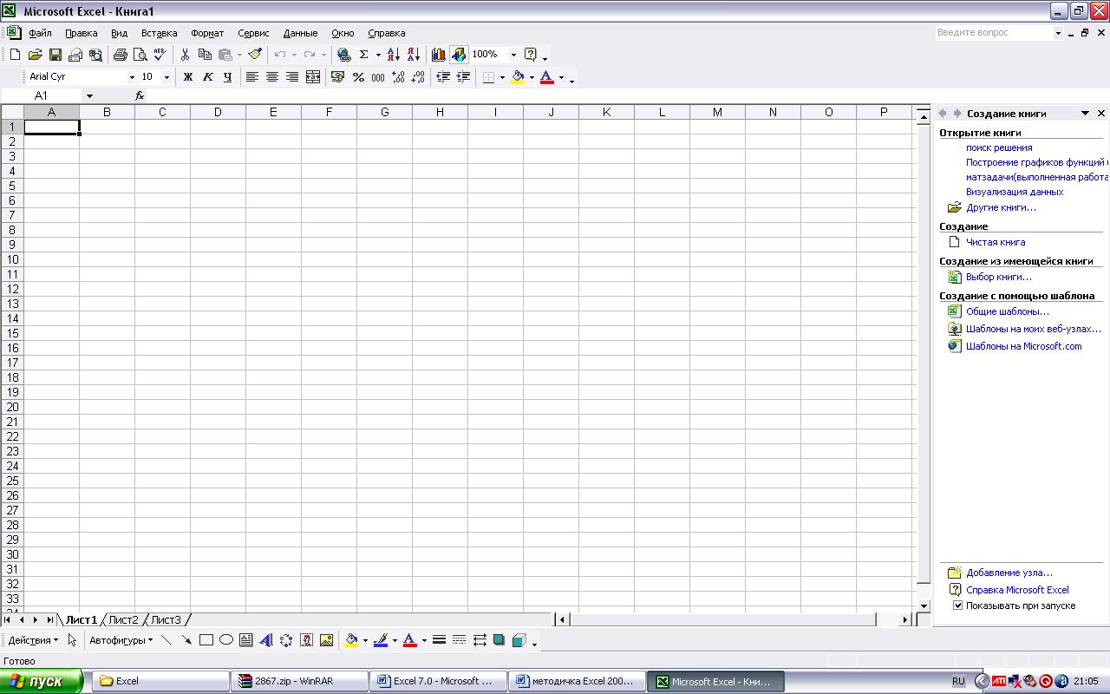Expand the Name Box dropdown arrow

coord(88,95)
